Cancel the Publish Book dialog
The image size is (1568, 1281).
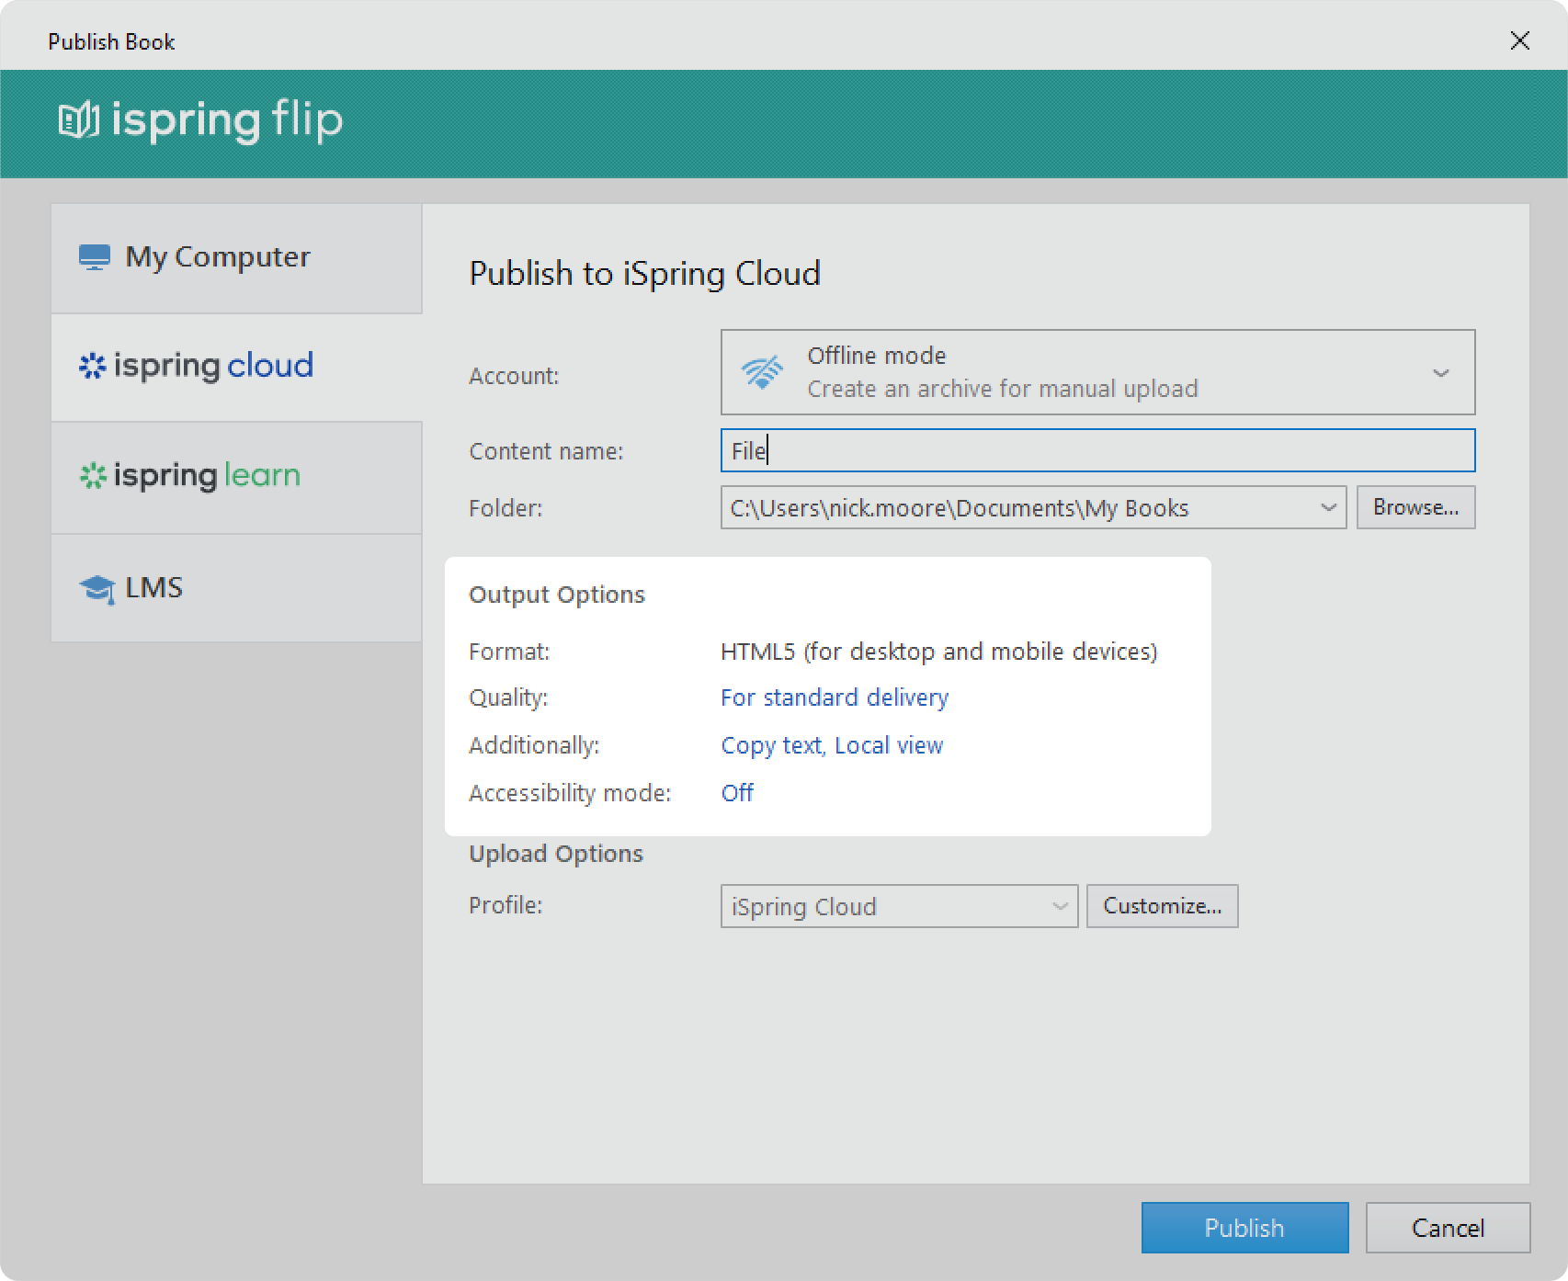[x=1448, y=1228]
